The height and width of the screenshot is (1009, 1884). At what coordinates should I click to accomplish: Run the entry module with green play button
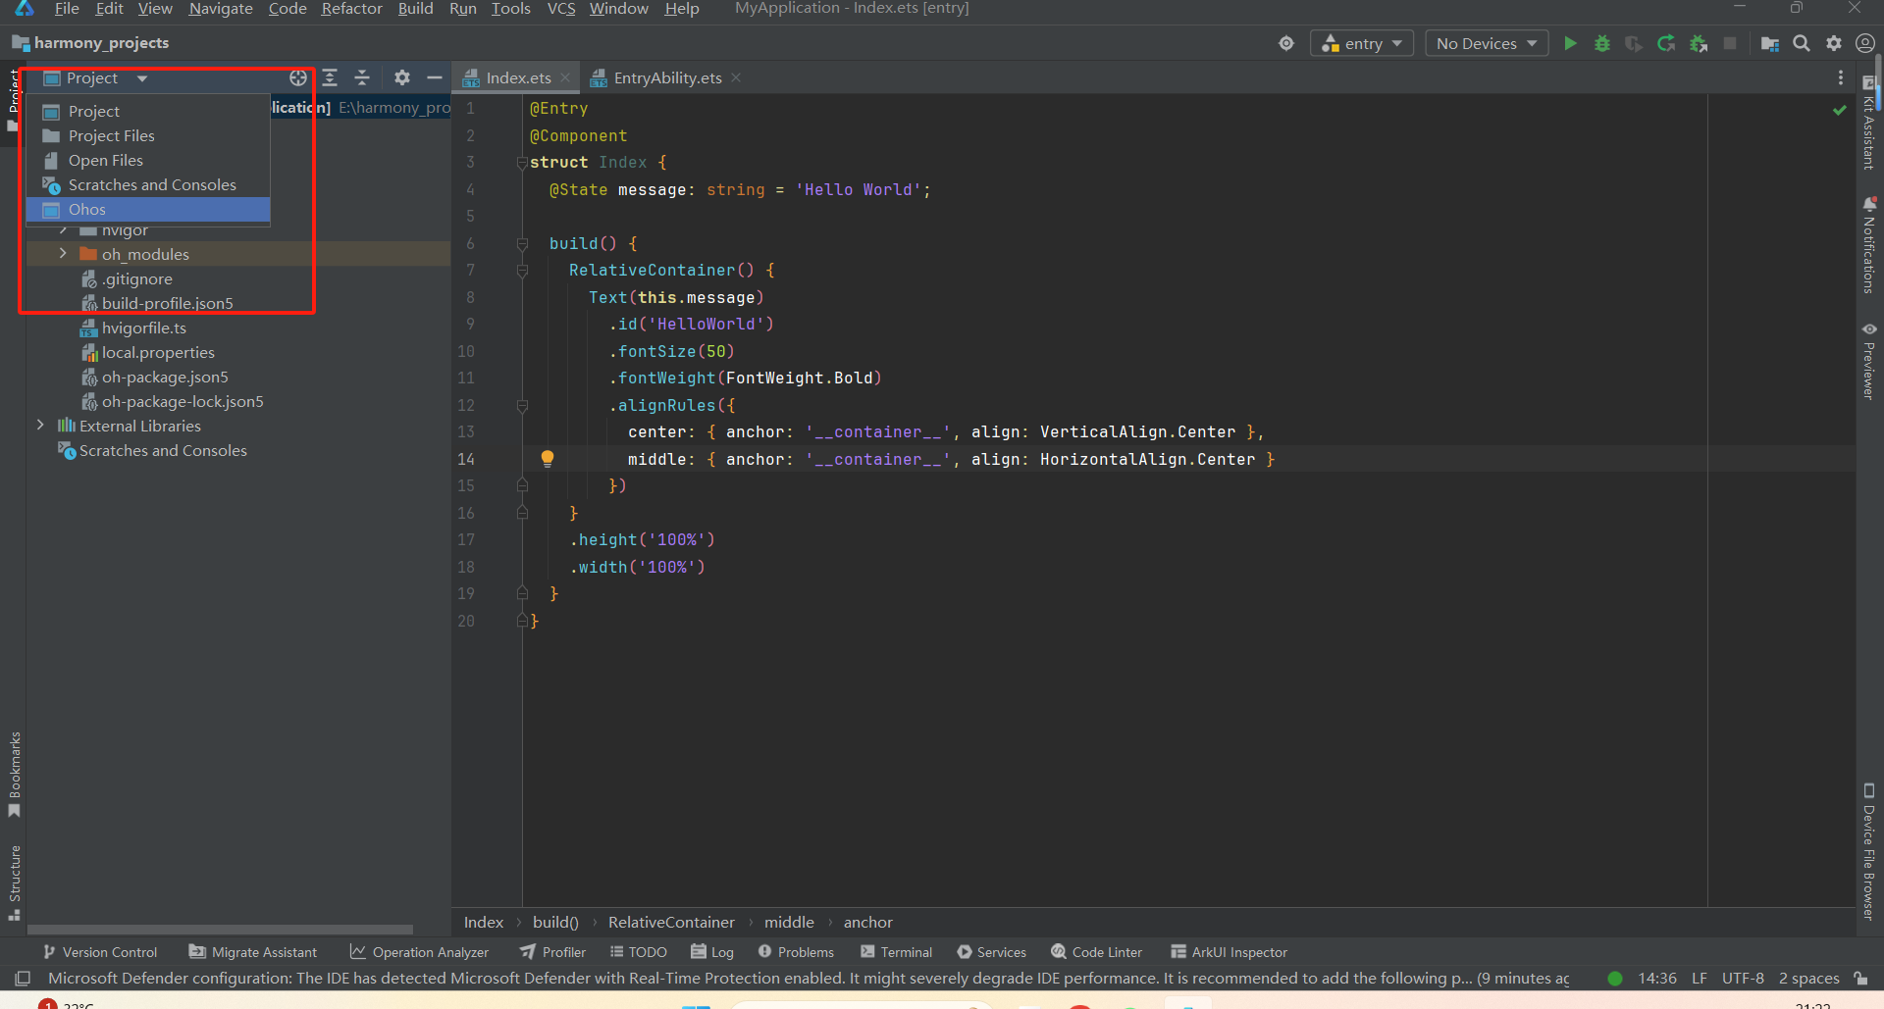(1570, 43)
